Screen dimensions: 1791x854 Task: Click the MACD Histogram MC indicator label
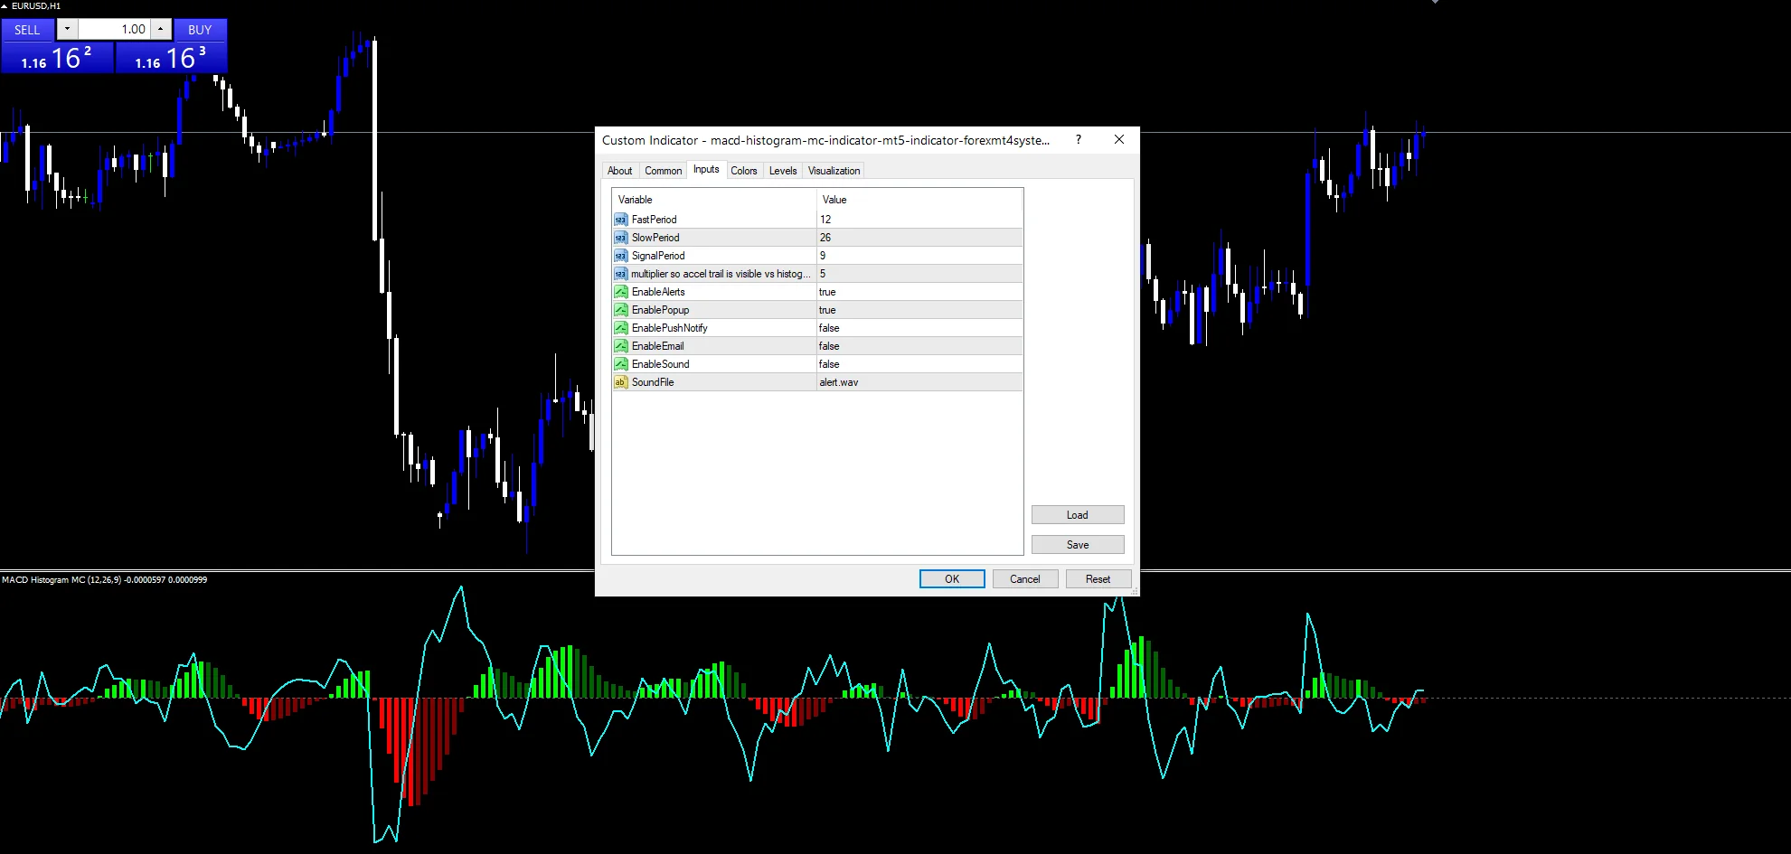click(104, 580)
